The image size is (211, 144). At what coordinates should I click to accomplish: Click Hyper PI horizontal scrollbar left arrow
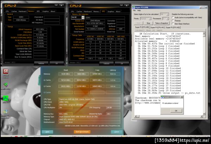click(x=136, y=116)
